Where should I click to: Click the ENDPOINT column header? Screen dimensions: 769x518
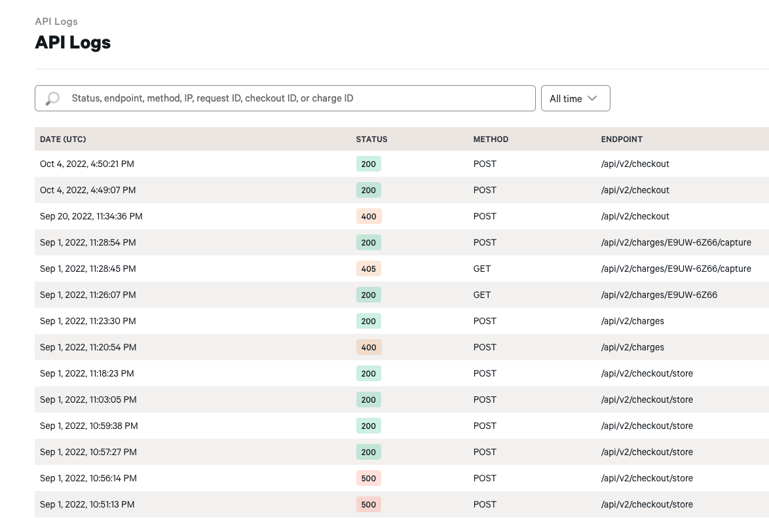tap(622, 139)
